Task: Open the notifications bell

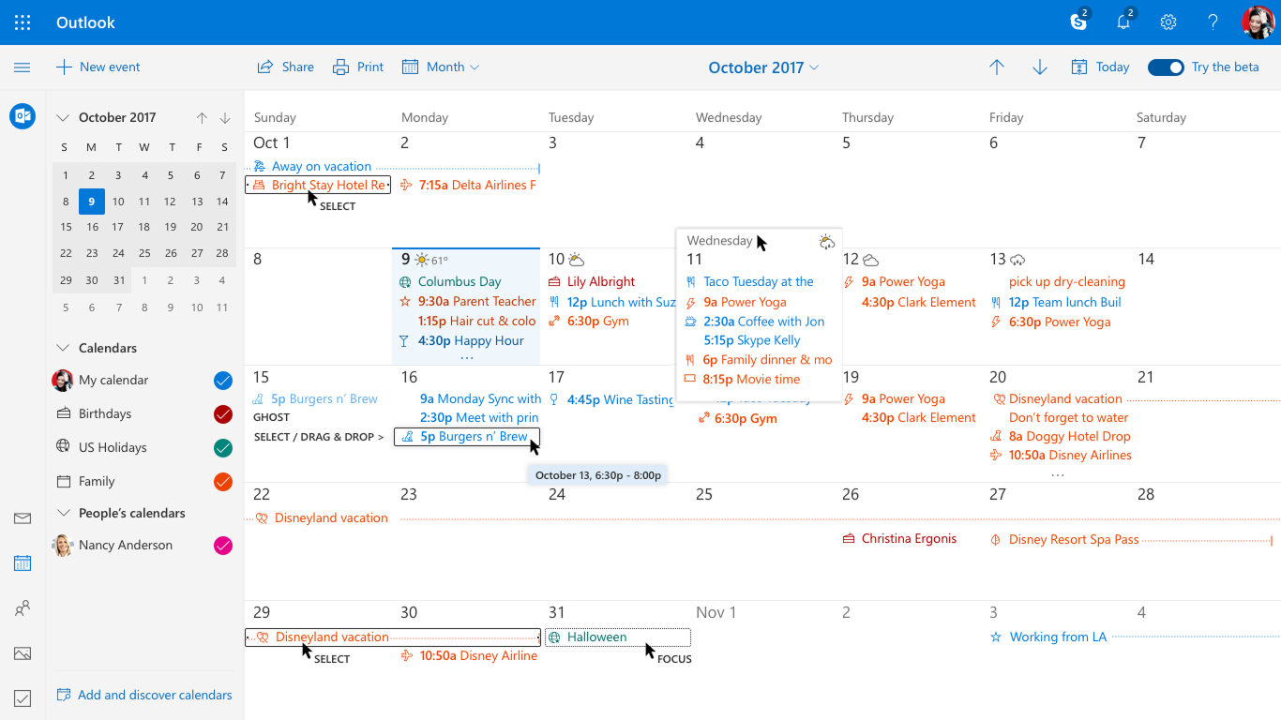Action: pyautogui.click(x=1123, y=22)
